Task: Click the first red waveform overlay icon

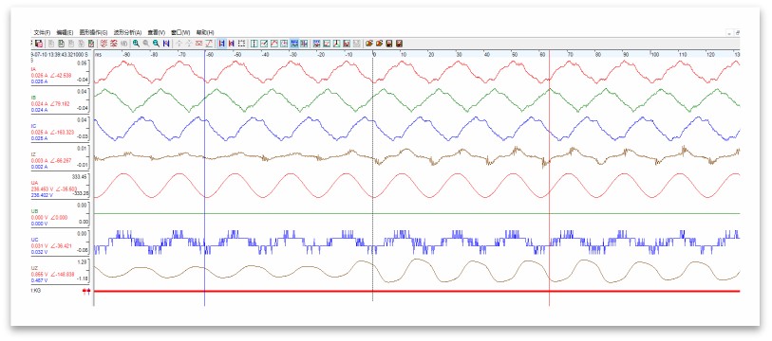Action: pyautogui.click(x=103, y=44)
